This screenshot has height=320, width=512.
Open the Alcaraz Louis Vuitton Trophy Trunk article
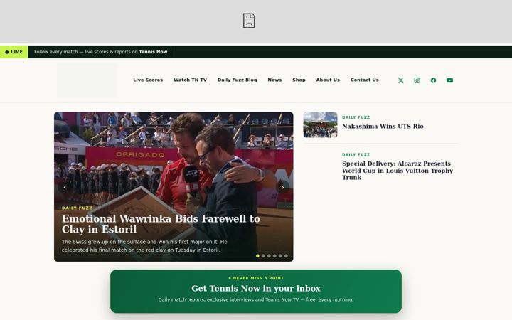(398, 171)
